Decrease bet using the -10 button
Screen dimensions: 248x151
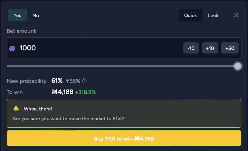coord(191,48)
